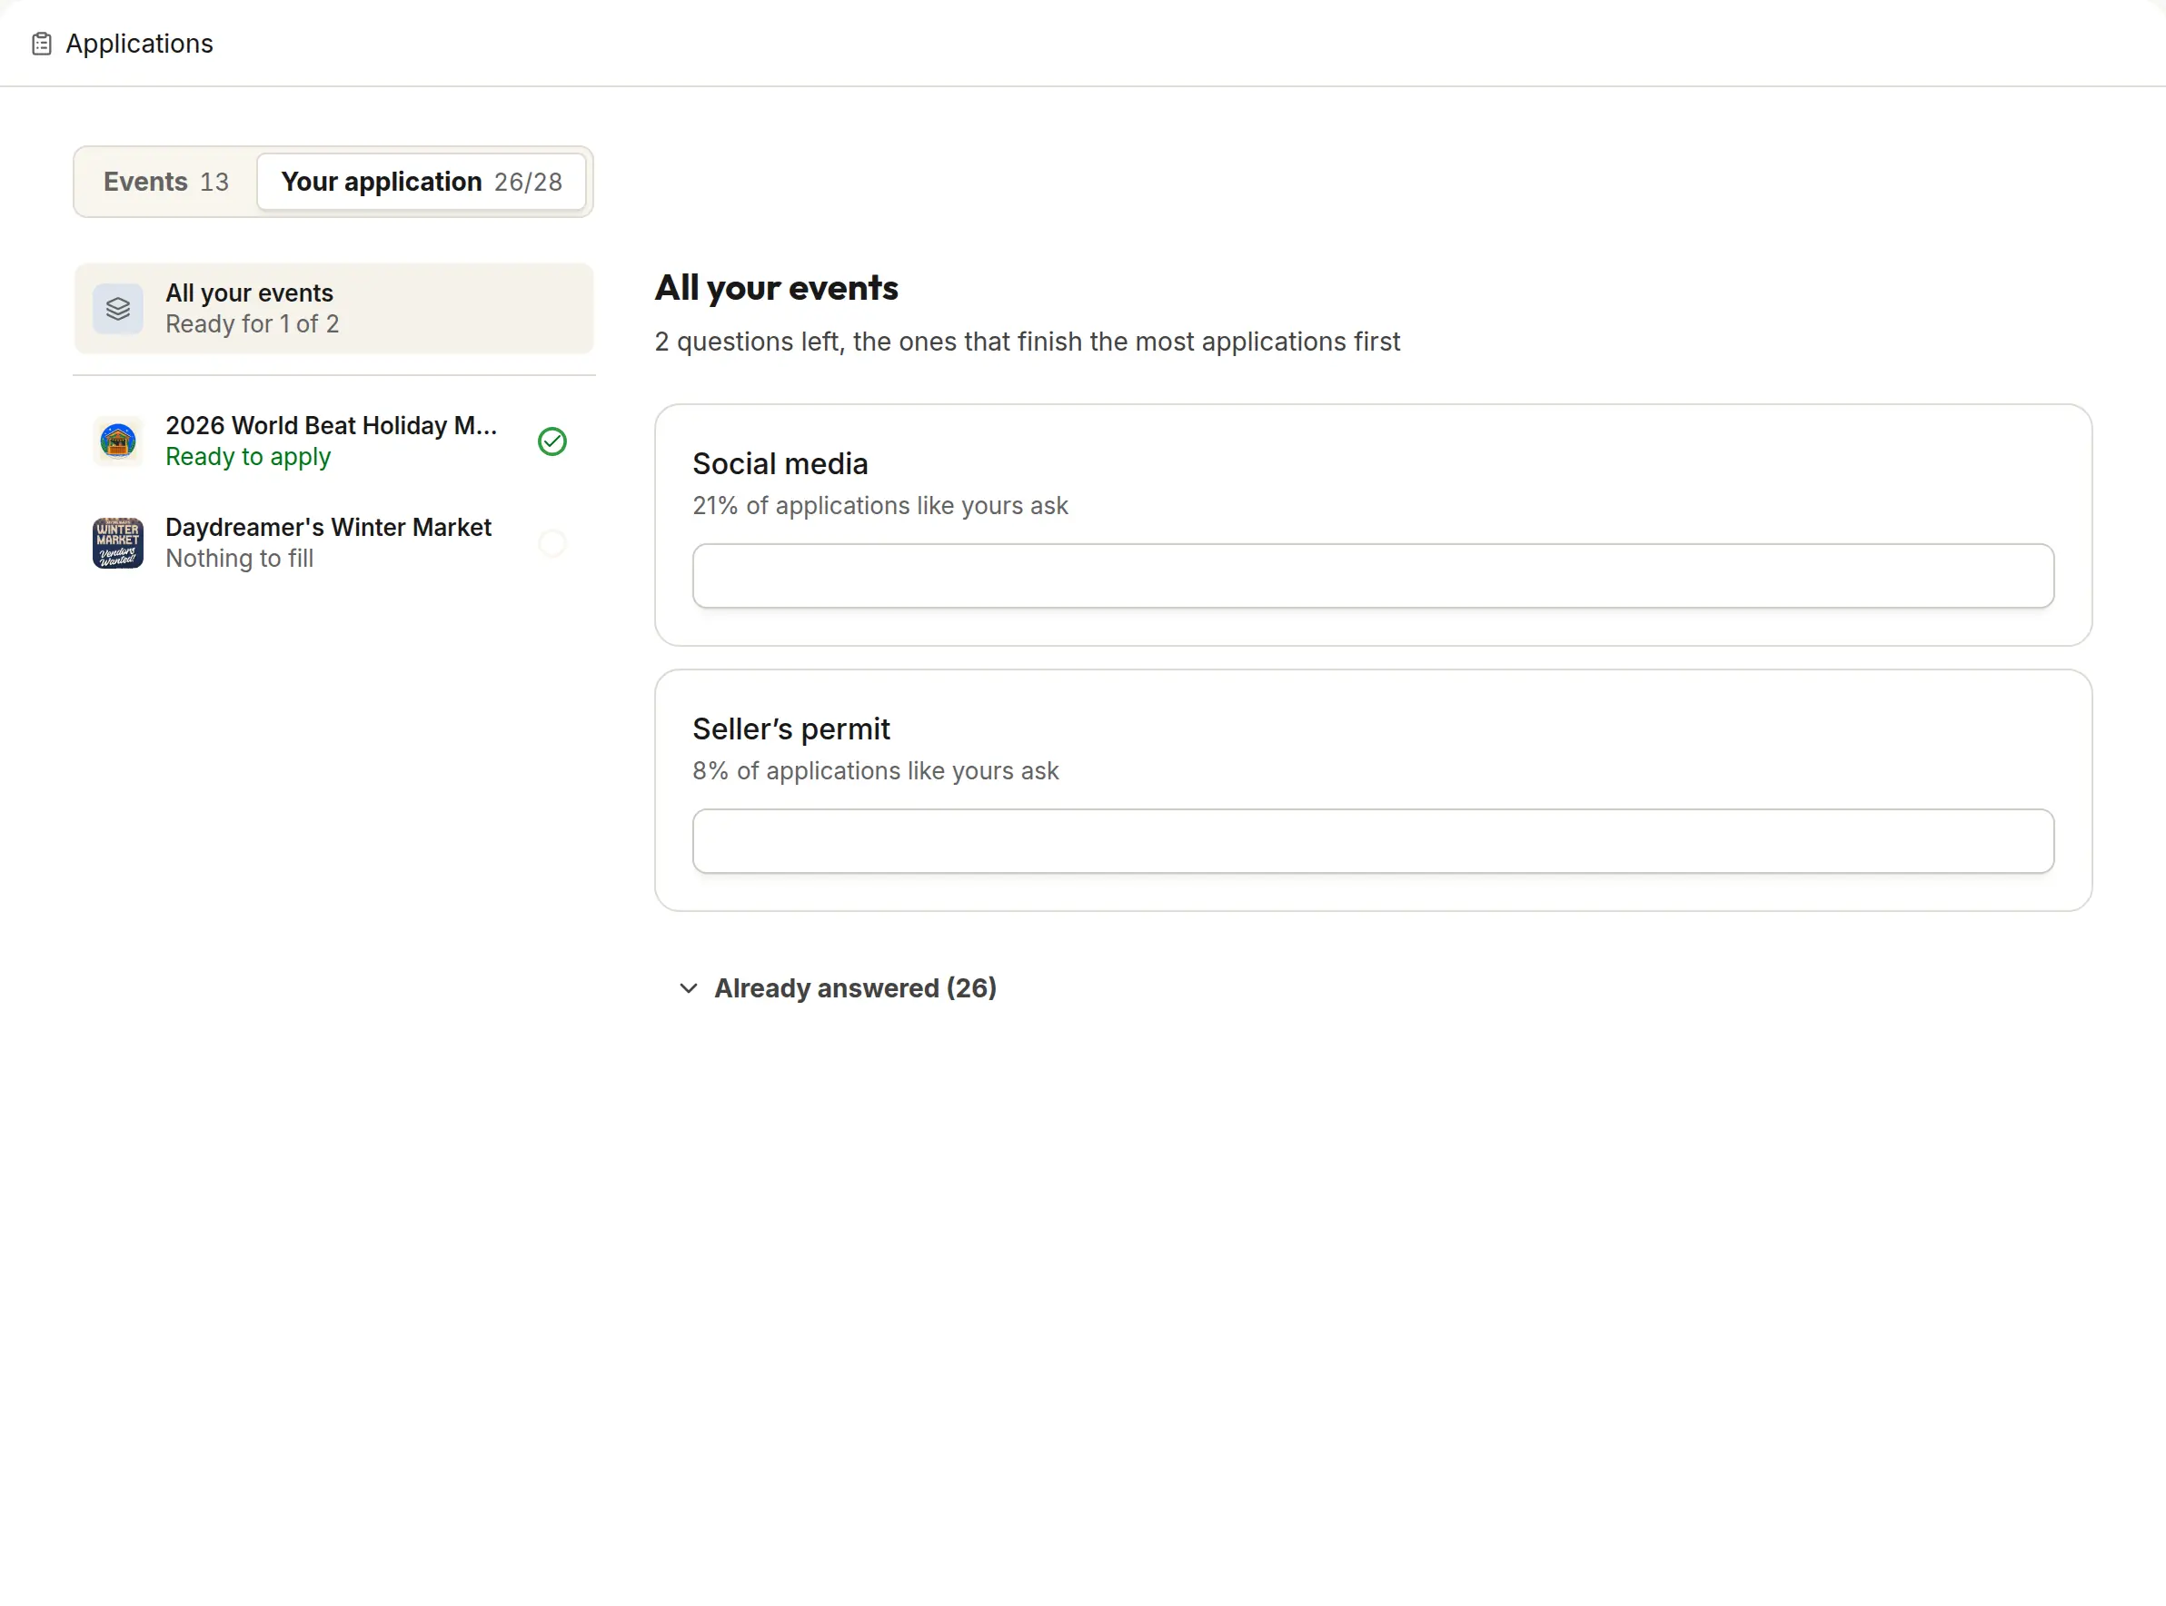Click the Seller's permit question heading
This screenshot has width=2166, height=1606.
[x=790, y=729]
